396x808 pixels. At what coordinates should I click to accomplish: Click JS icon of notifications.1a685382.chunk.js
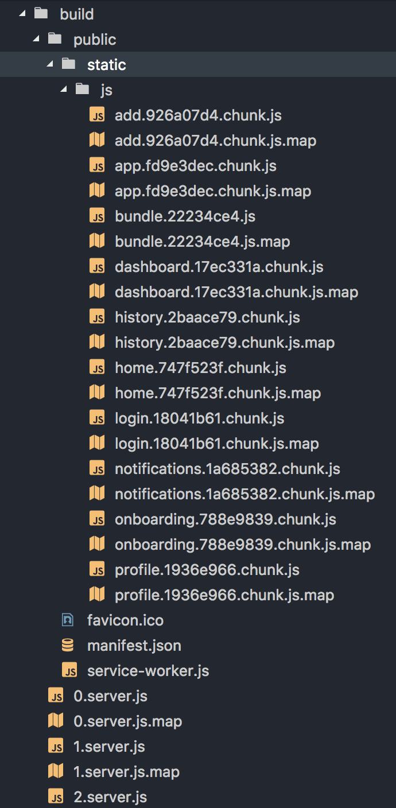tap(97, 469)
